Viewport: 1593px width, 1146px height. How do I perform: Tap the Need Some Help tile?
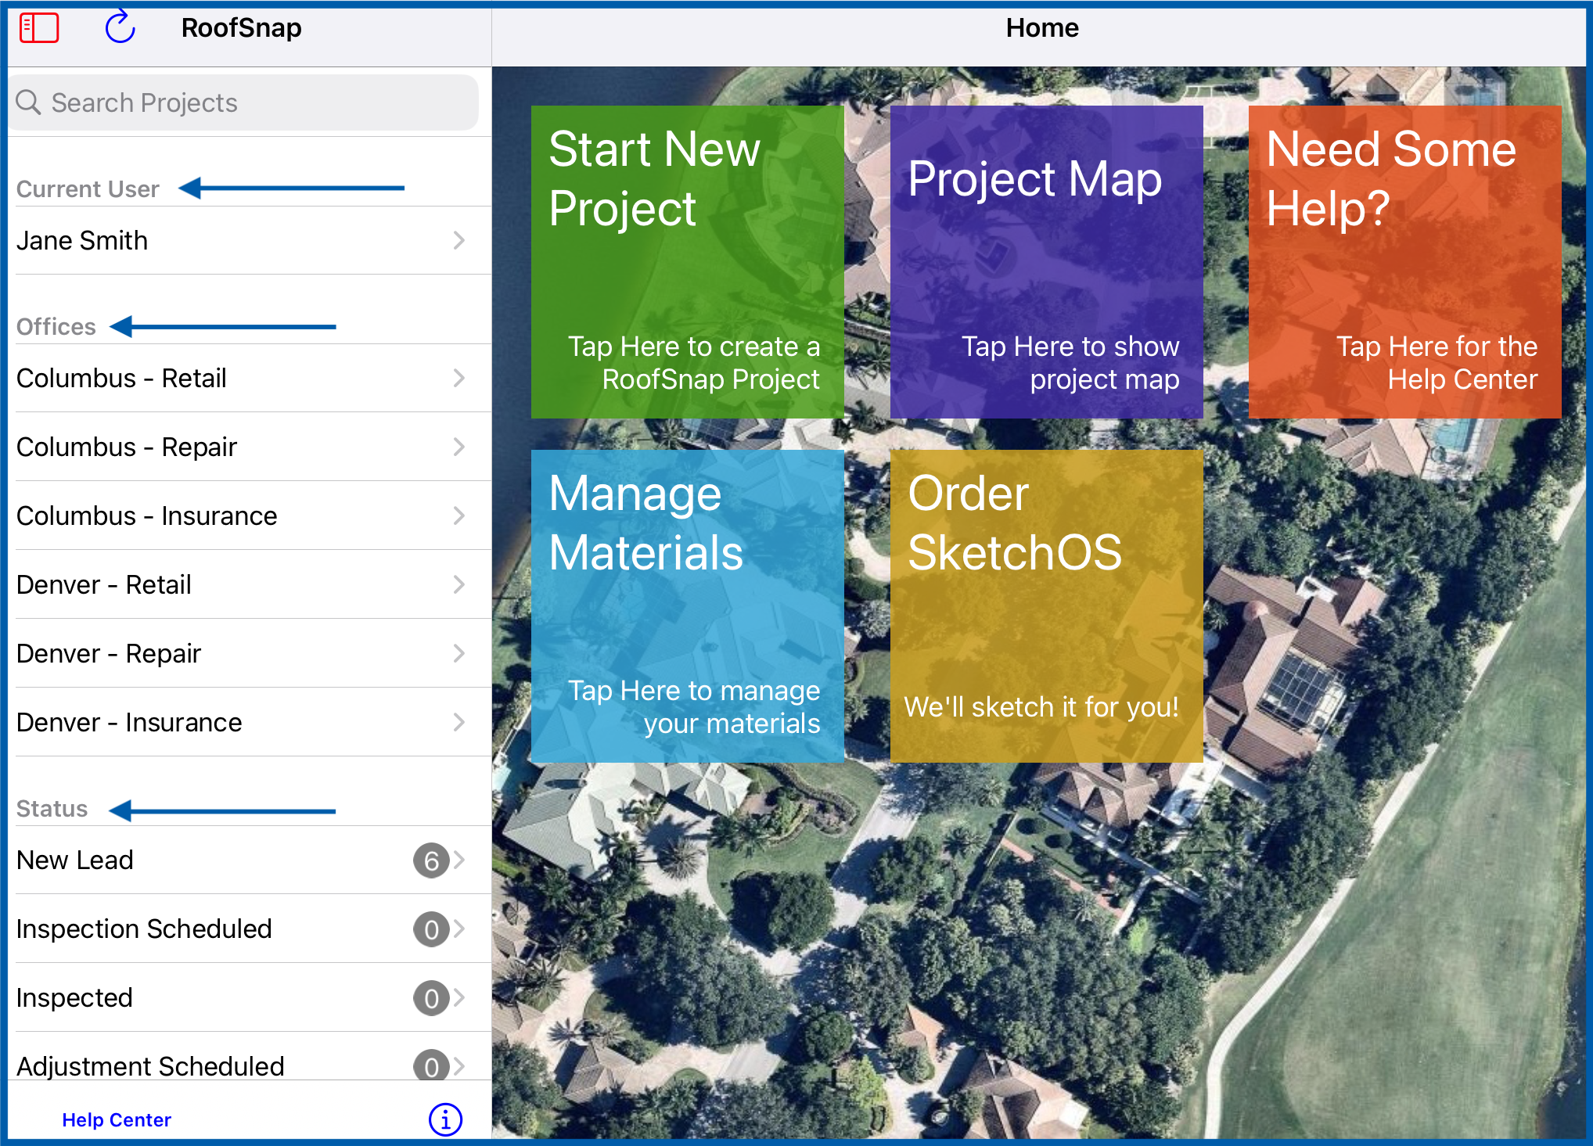1405,262
